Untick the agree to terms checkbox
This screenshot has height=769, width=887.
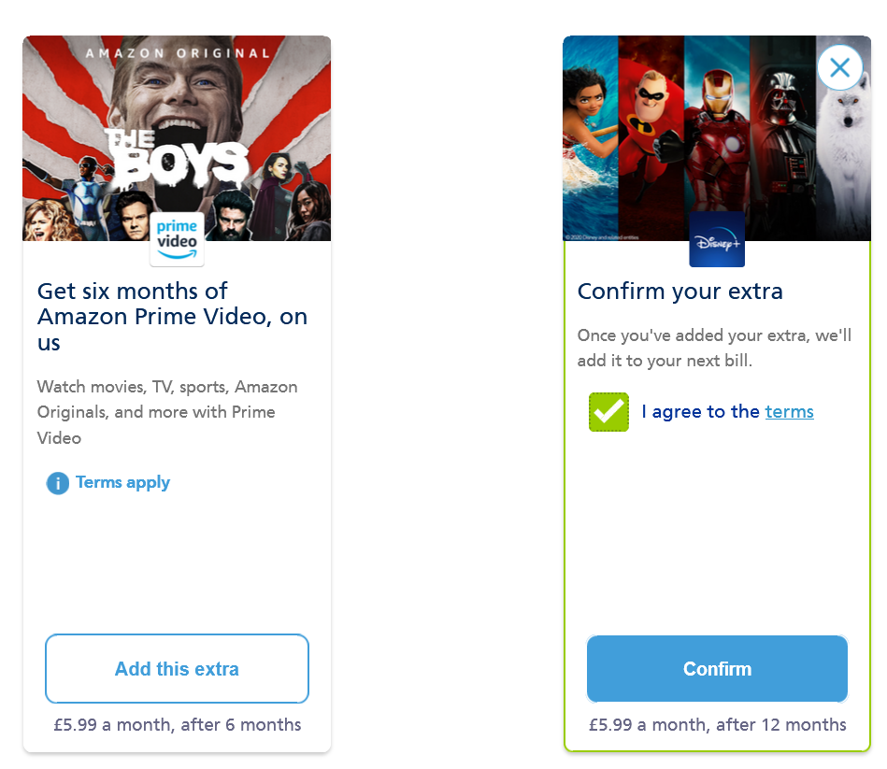click(x=608, y=412)
